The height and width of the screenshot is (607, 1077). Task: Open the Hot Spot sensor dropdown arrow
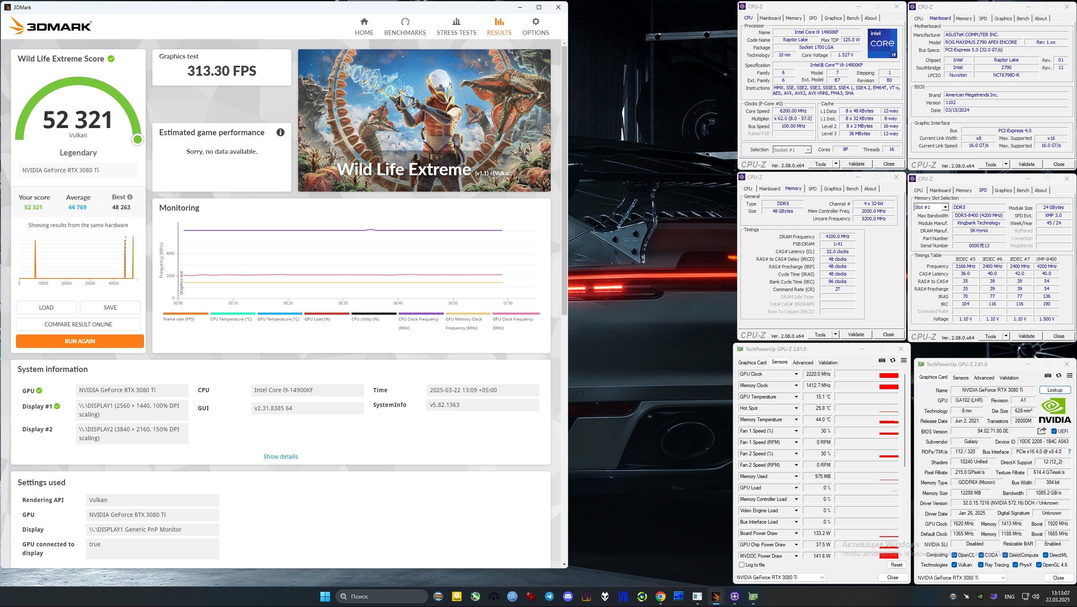[x=796, y=408]
